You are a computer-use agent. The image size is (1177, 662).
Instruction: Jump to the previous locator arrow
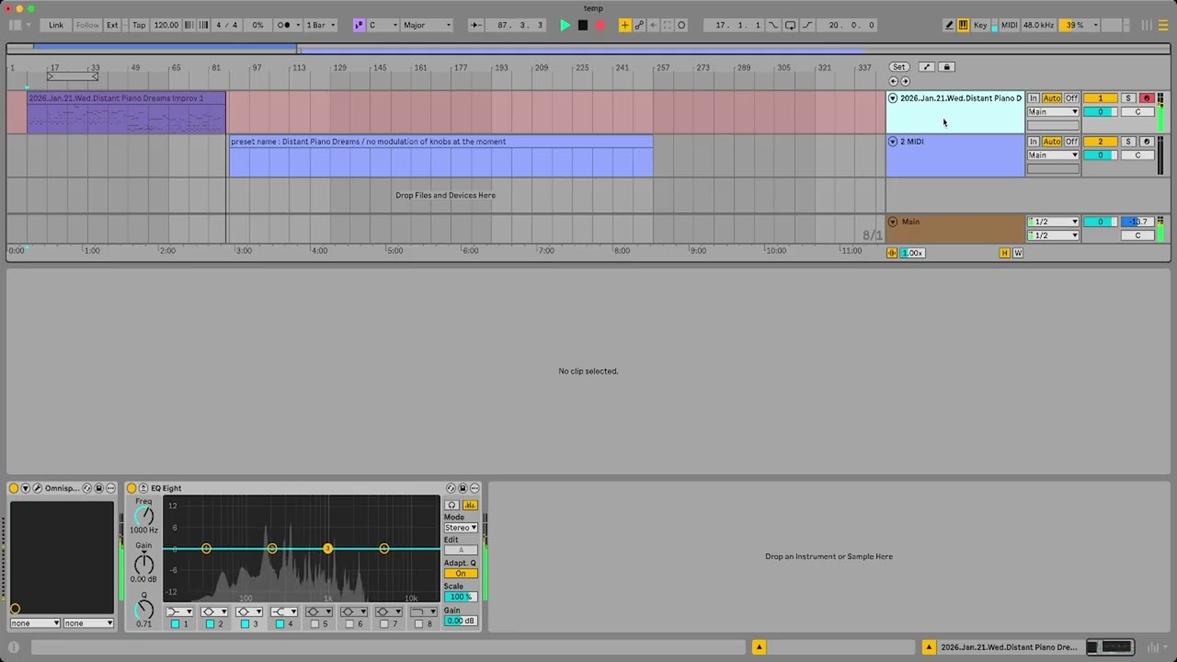pos(893,81)
